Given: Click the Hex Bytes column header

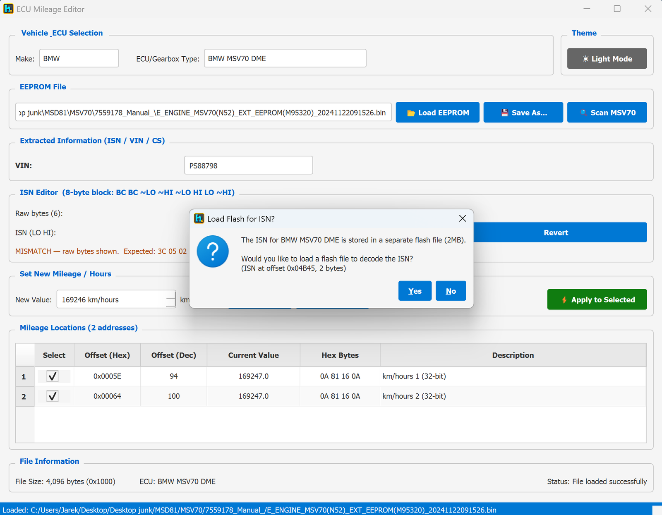Looking at the screenshot, I should [x=340, y=355].
